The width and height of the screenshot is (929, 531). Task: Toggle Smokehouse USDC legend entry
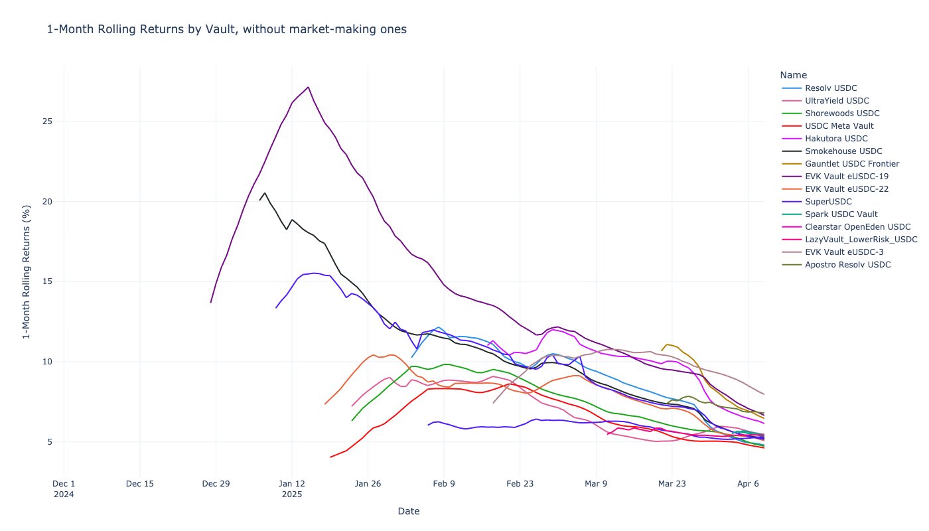click(x=843, y=151)
